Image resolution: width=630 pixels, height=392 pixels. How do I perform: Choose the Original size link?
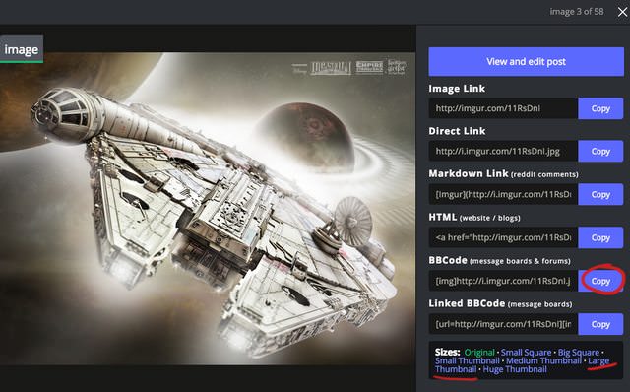(x=479, y=353)
